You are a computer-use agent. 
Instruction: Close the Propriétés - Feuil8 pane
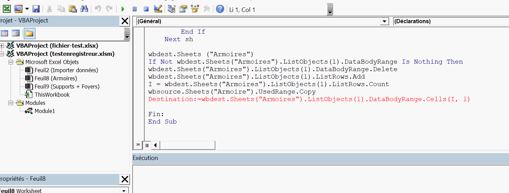tap(125, 179)
